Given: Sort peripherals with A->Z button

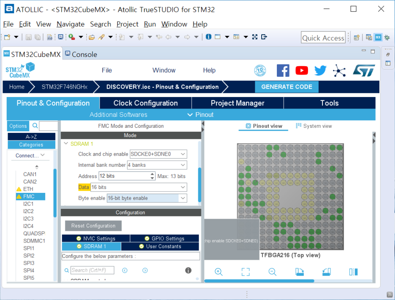Looking at the screenshot, I should (x=32, y=137).
